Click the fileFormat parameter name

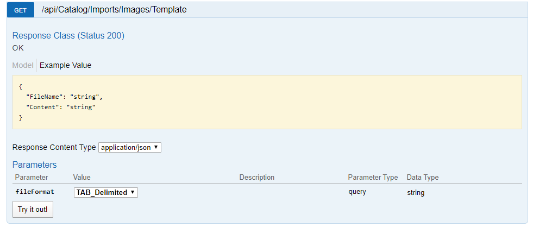pos(35,192)
